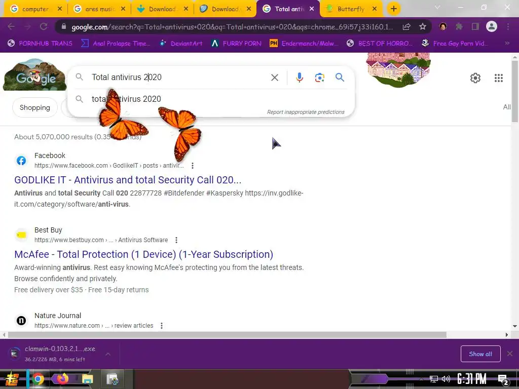This screenshot has width=519, height=389.
Task: Open the Google apps grid
Action: 499,78
